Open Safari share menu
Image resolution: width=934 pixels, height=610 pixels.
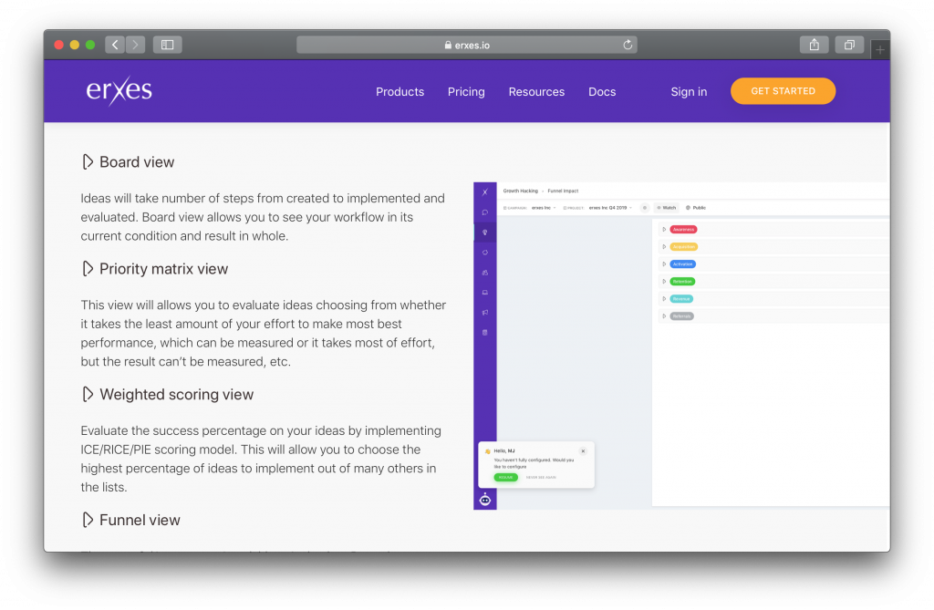(x=815, y=45)
